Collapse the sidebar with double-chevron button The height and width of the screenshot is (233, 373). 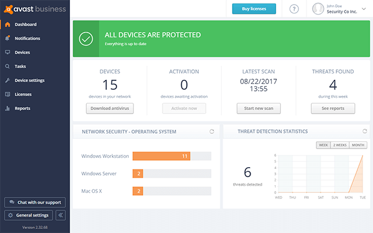point(60,216)
